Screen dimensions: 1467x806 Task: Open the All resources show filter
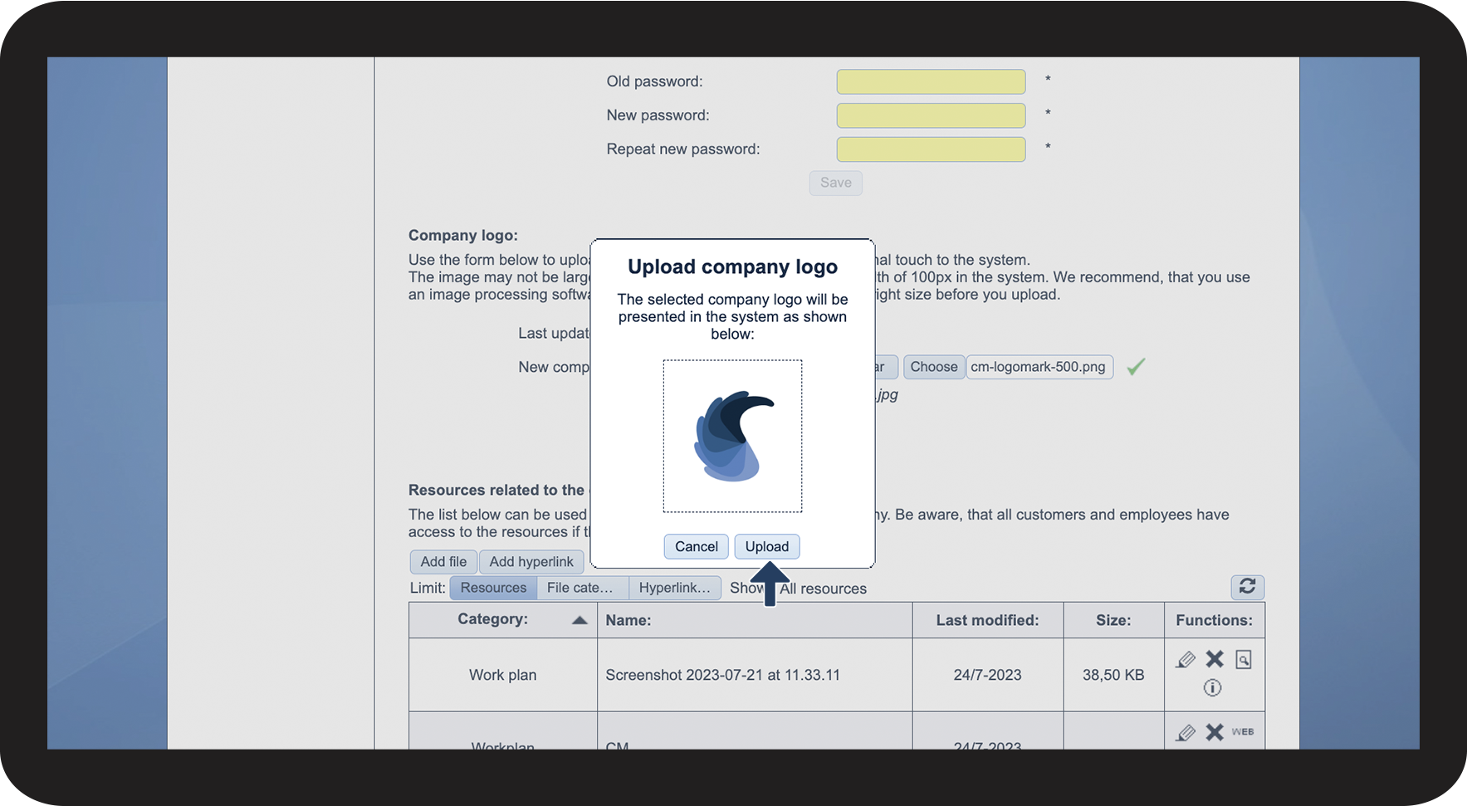click(823, 589)
